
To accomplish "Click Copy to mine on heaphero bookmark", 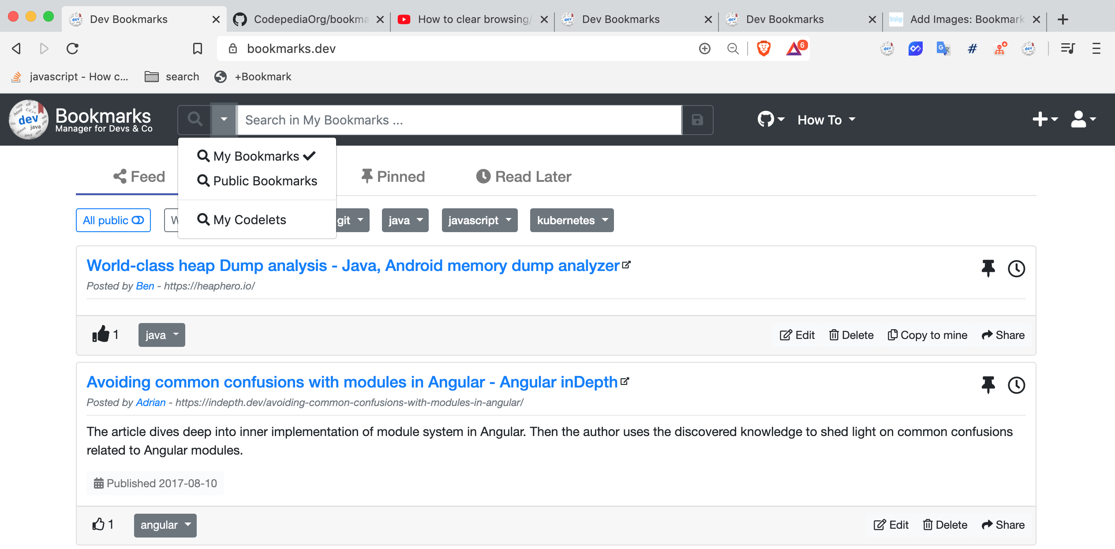I will coord(927,335).
